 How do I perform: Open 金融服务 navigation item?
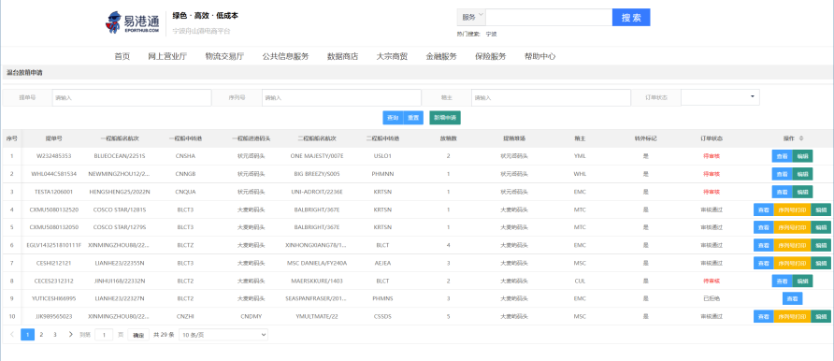441,56
